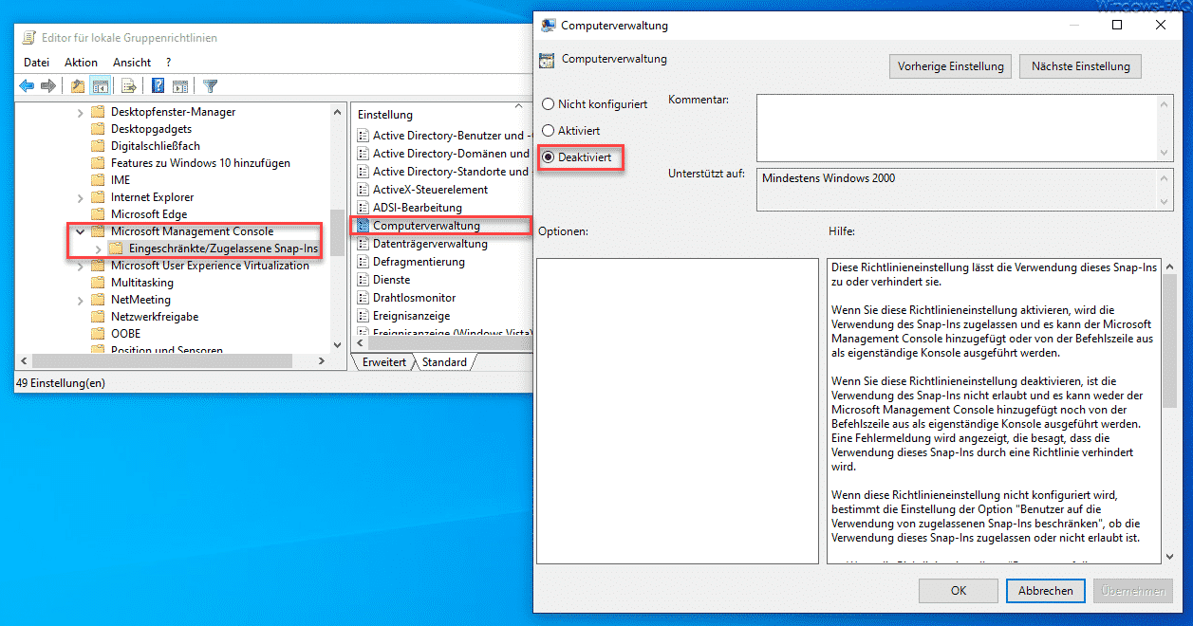Select Active Directory-Benutzer und setting
The width and height of the screenshot is (1193, 626).
click(452, 136)
